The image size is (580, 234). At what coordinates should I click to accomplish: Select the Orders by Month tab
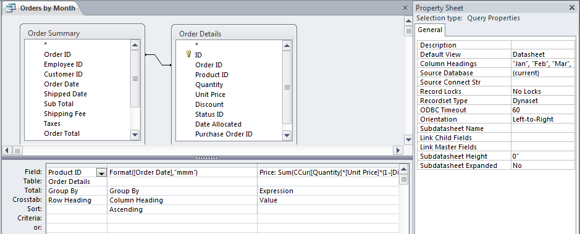[43, 8]
